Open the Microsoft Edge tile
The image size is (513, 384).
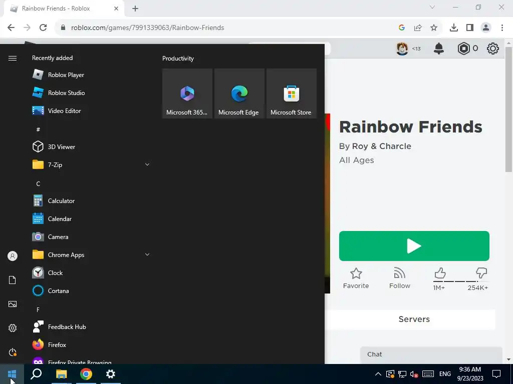point(239,93)
